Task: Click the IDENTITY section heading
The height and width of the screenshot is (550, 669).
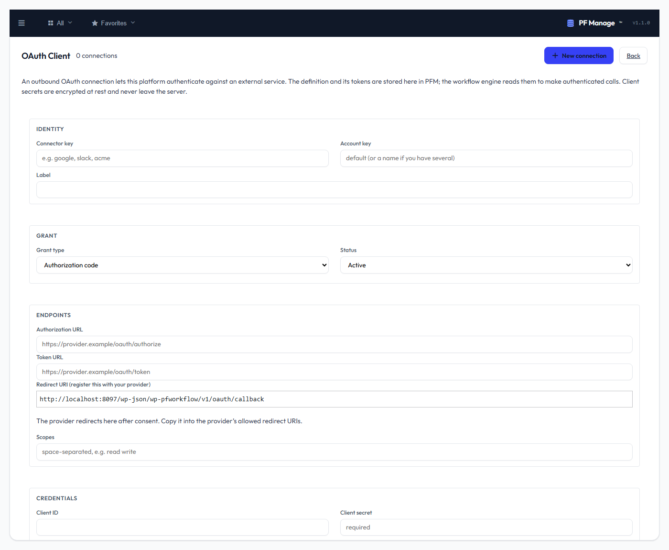Action: pyautogui.click(x=50, y=129)
